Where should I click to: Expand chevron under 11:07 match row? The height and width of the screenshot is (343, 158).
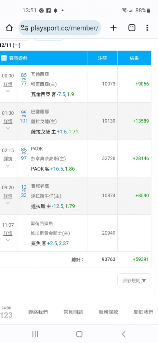pyautogui.click(x=8, y=240)
